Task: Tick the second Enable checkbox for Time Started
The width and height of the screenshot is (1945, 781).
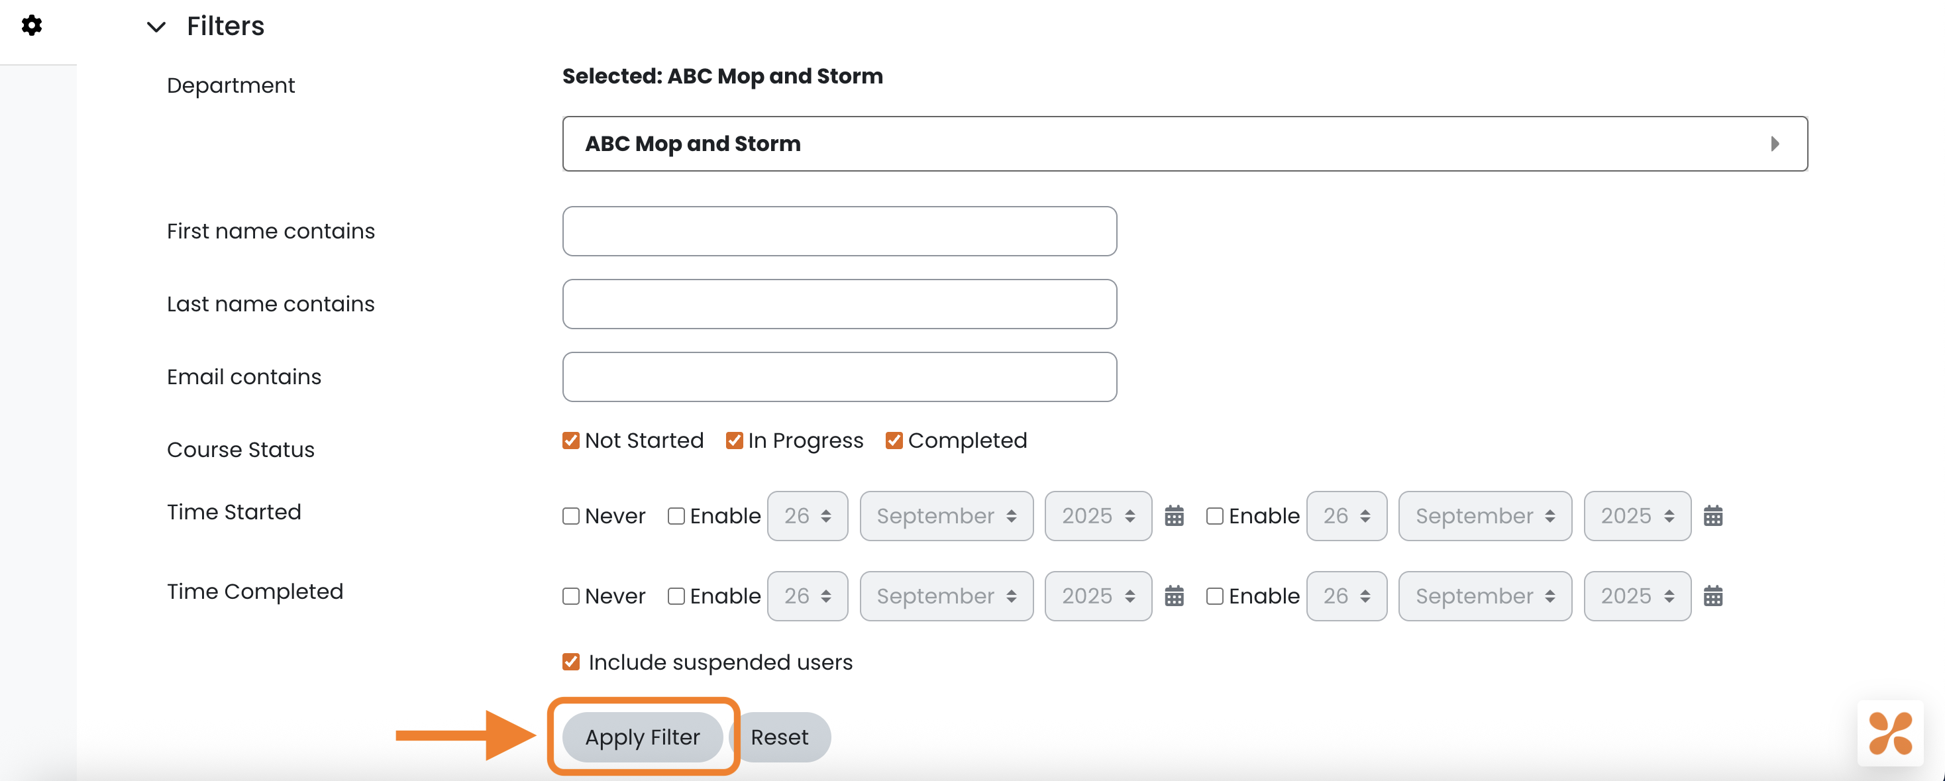Action: (x=1215, y=516)
